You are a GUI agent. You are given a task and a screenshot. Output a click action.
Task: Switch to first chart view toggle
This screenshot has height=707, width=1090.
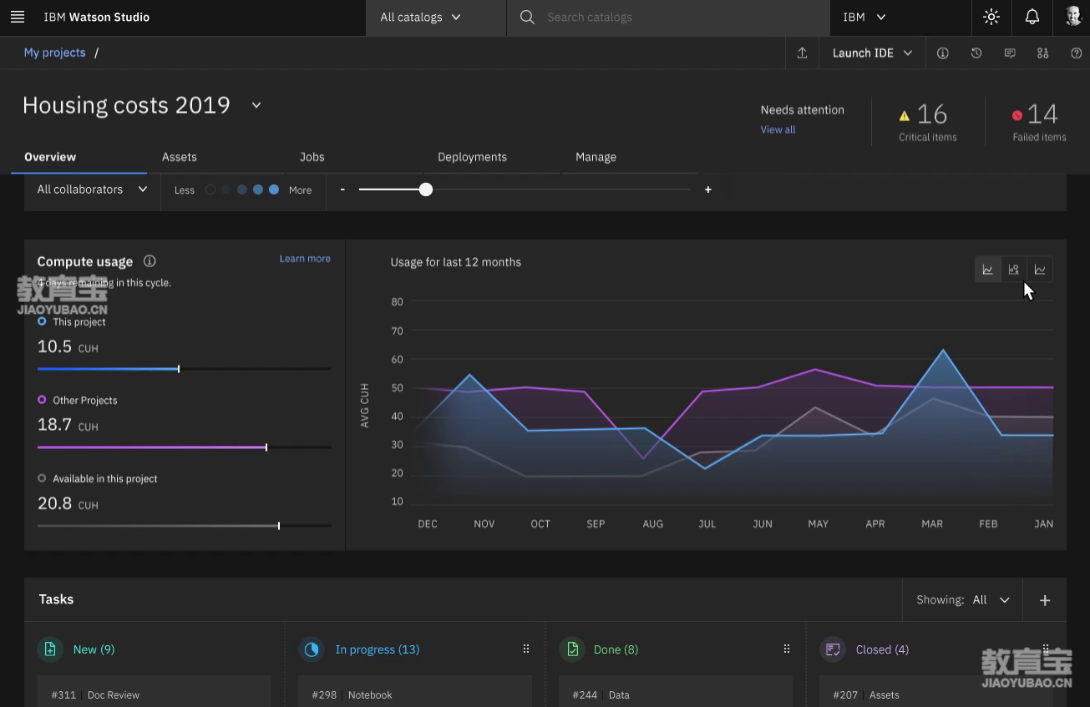click(988, 270)
